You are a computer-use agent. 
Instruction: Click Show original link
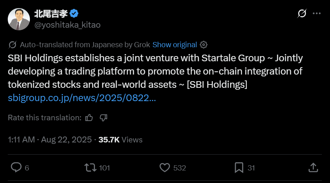(x=174, y=45)
